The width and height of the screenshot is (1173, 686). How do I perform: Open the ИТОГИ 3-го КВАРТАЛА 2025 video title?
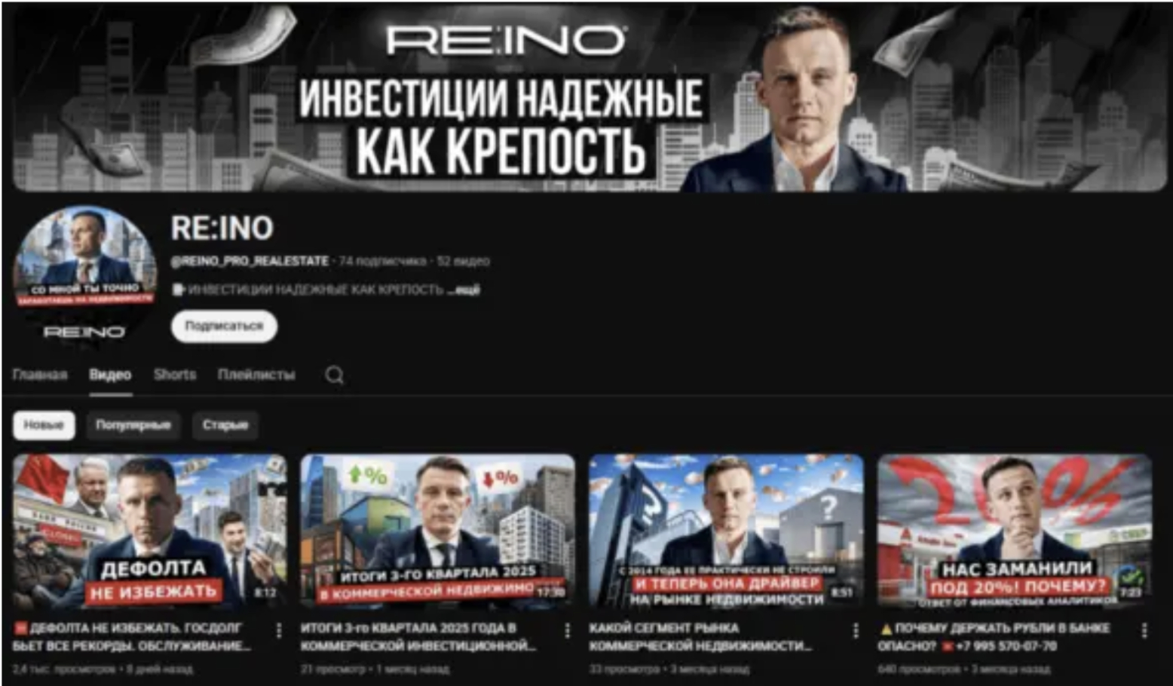click(x=418, y=636)
